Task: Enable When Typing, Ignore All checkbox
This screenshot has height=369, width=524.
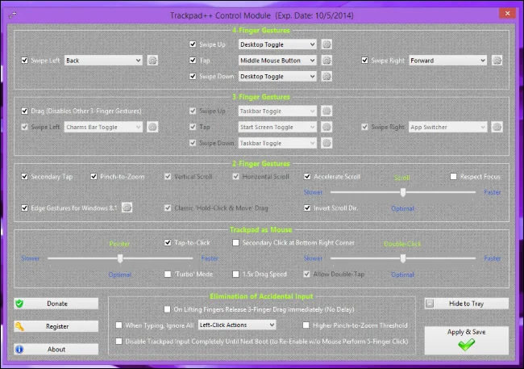Action: [119, 325]
